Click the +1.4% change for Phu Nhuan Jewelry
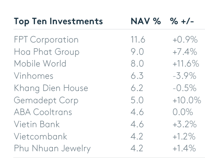Screen dimensions: 205x158 pos(184,148)
